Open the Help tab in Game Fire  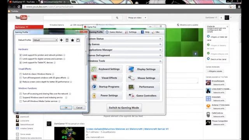145,32
